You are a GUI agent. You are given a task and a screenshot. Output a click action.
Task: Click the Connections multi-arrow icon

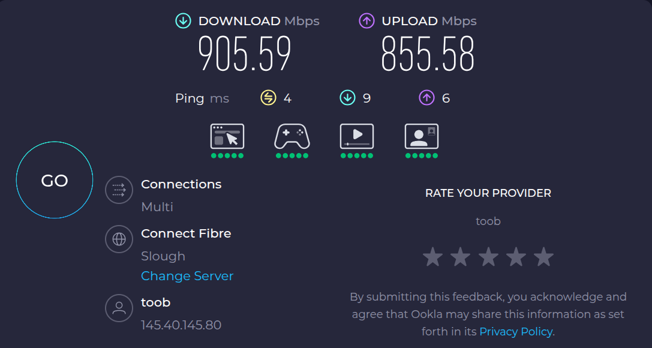[x=119, y=190]
